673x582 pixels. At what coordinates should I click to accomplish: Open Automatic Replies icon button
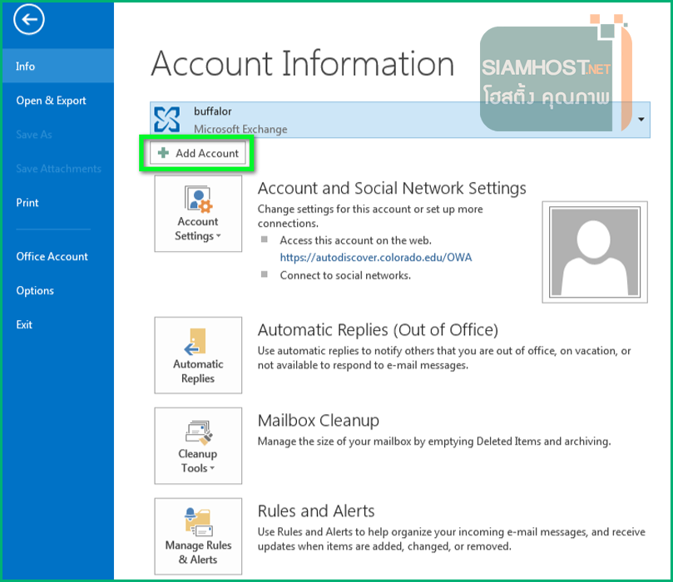[198, 355]
